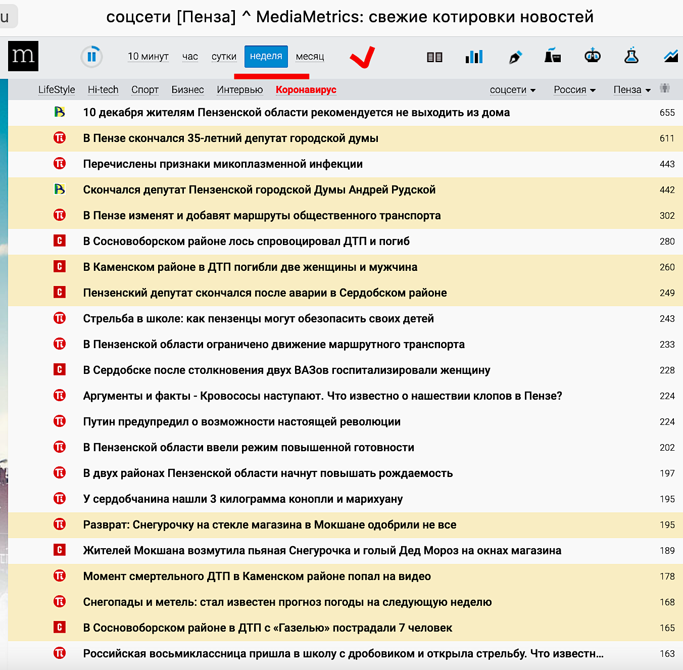Open article 'В Пензе скончался 35-летний депутат городской думы'
Viewport: 683px width, 670px height.
point(231,138)
